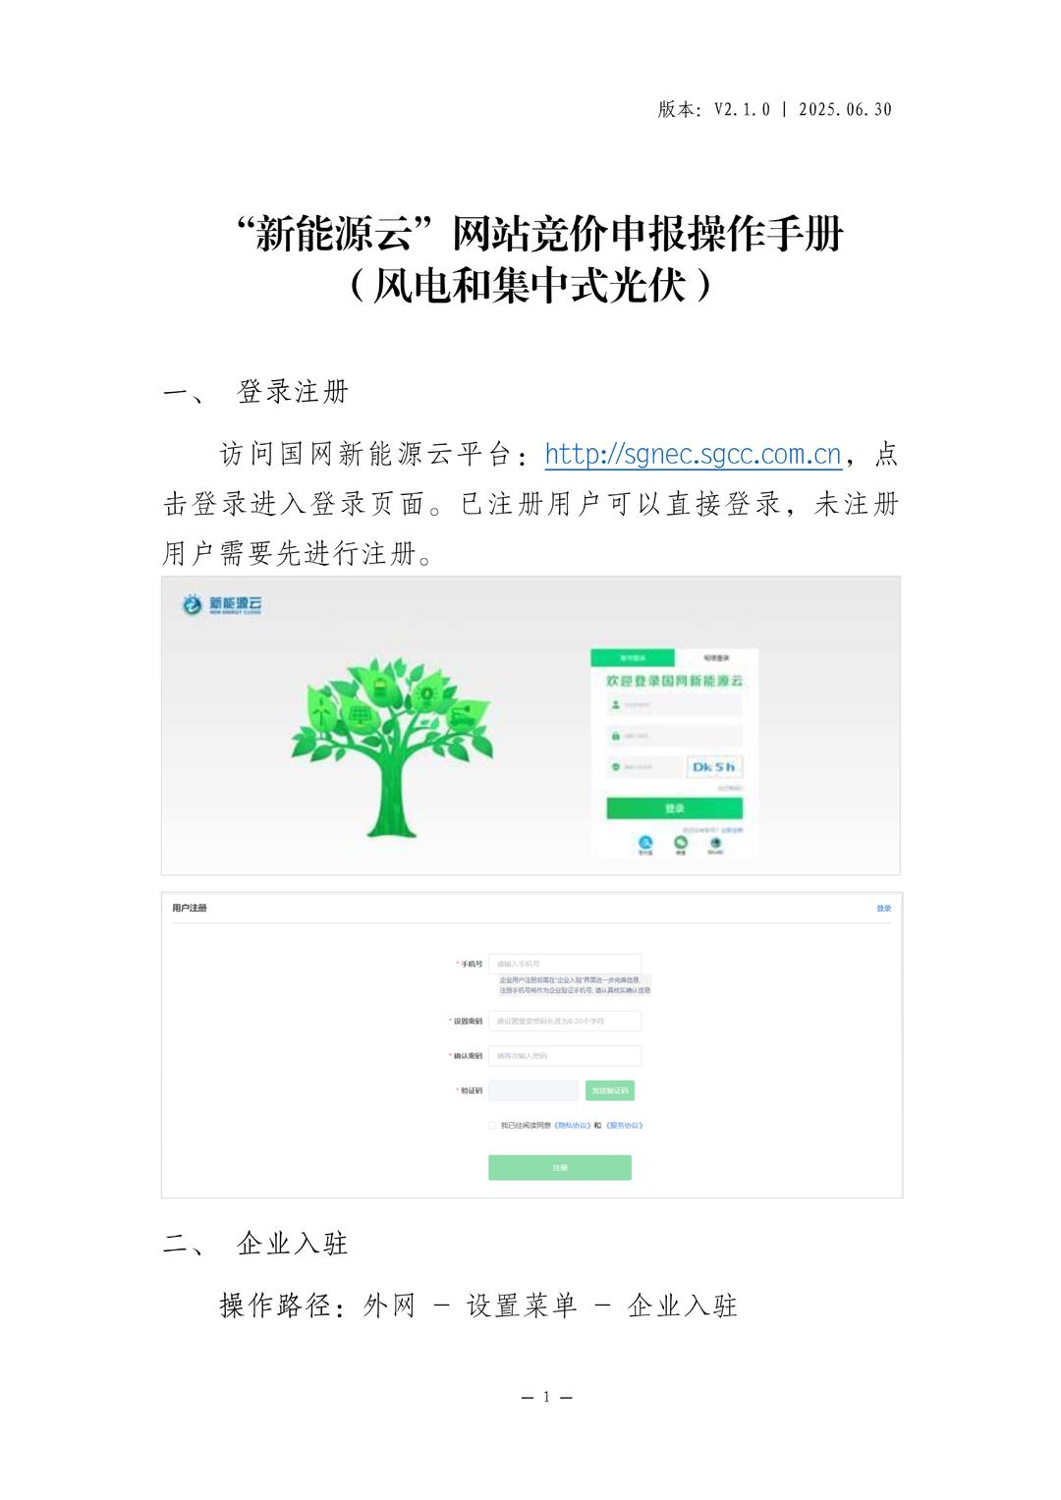Focus the 确认密码 input field

565,1056
